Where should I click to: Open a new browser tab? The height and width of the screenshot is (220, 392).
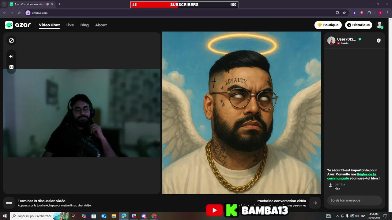59,4
